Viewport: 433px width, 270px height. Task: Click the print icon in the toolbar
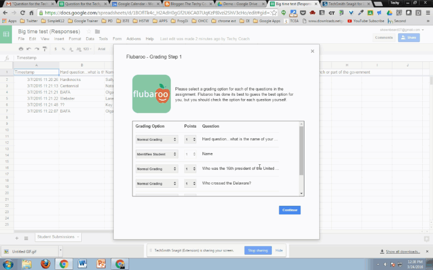(21, 49)
